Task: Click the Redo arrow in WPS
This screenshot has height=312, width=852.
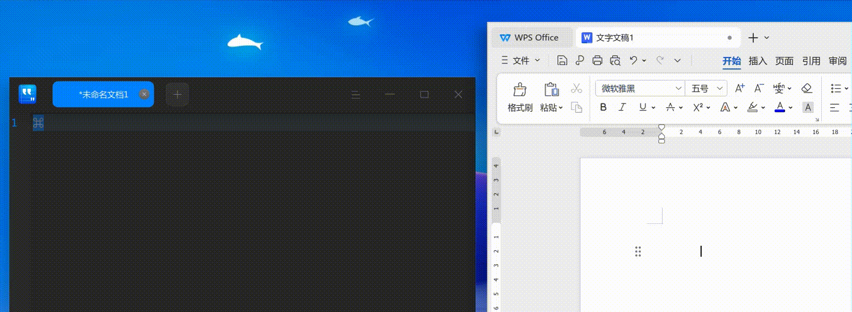Action: (x=660, y=60)
